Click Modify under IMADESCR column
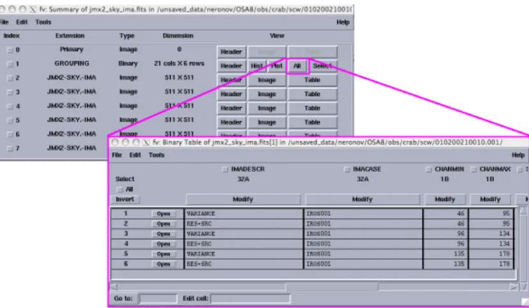529x308 pixels. pyautogui.click(x=243, y=199)
